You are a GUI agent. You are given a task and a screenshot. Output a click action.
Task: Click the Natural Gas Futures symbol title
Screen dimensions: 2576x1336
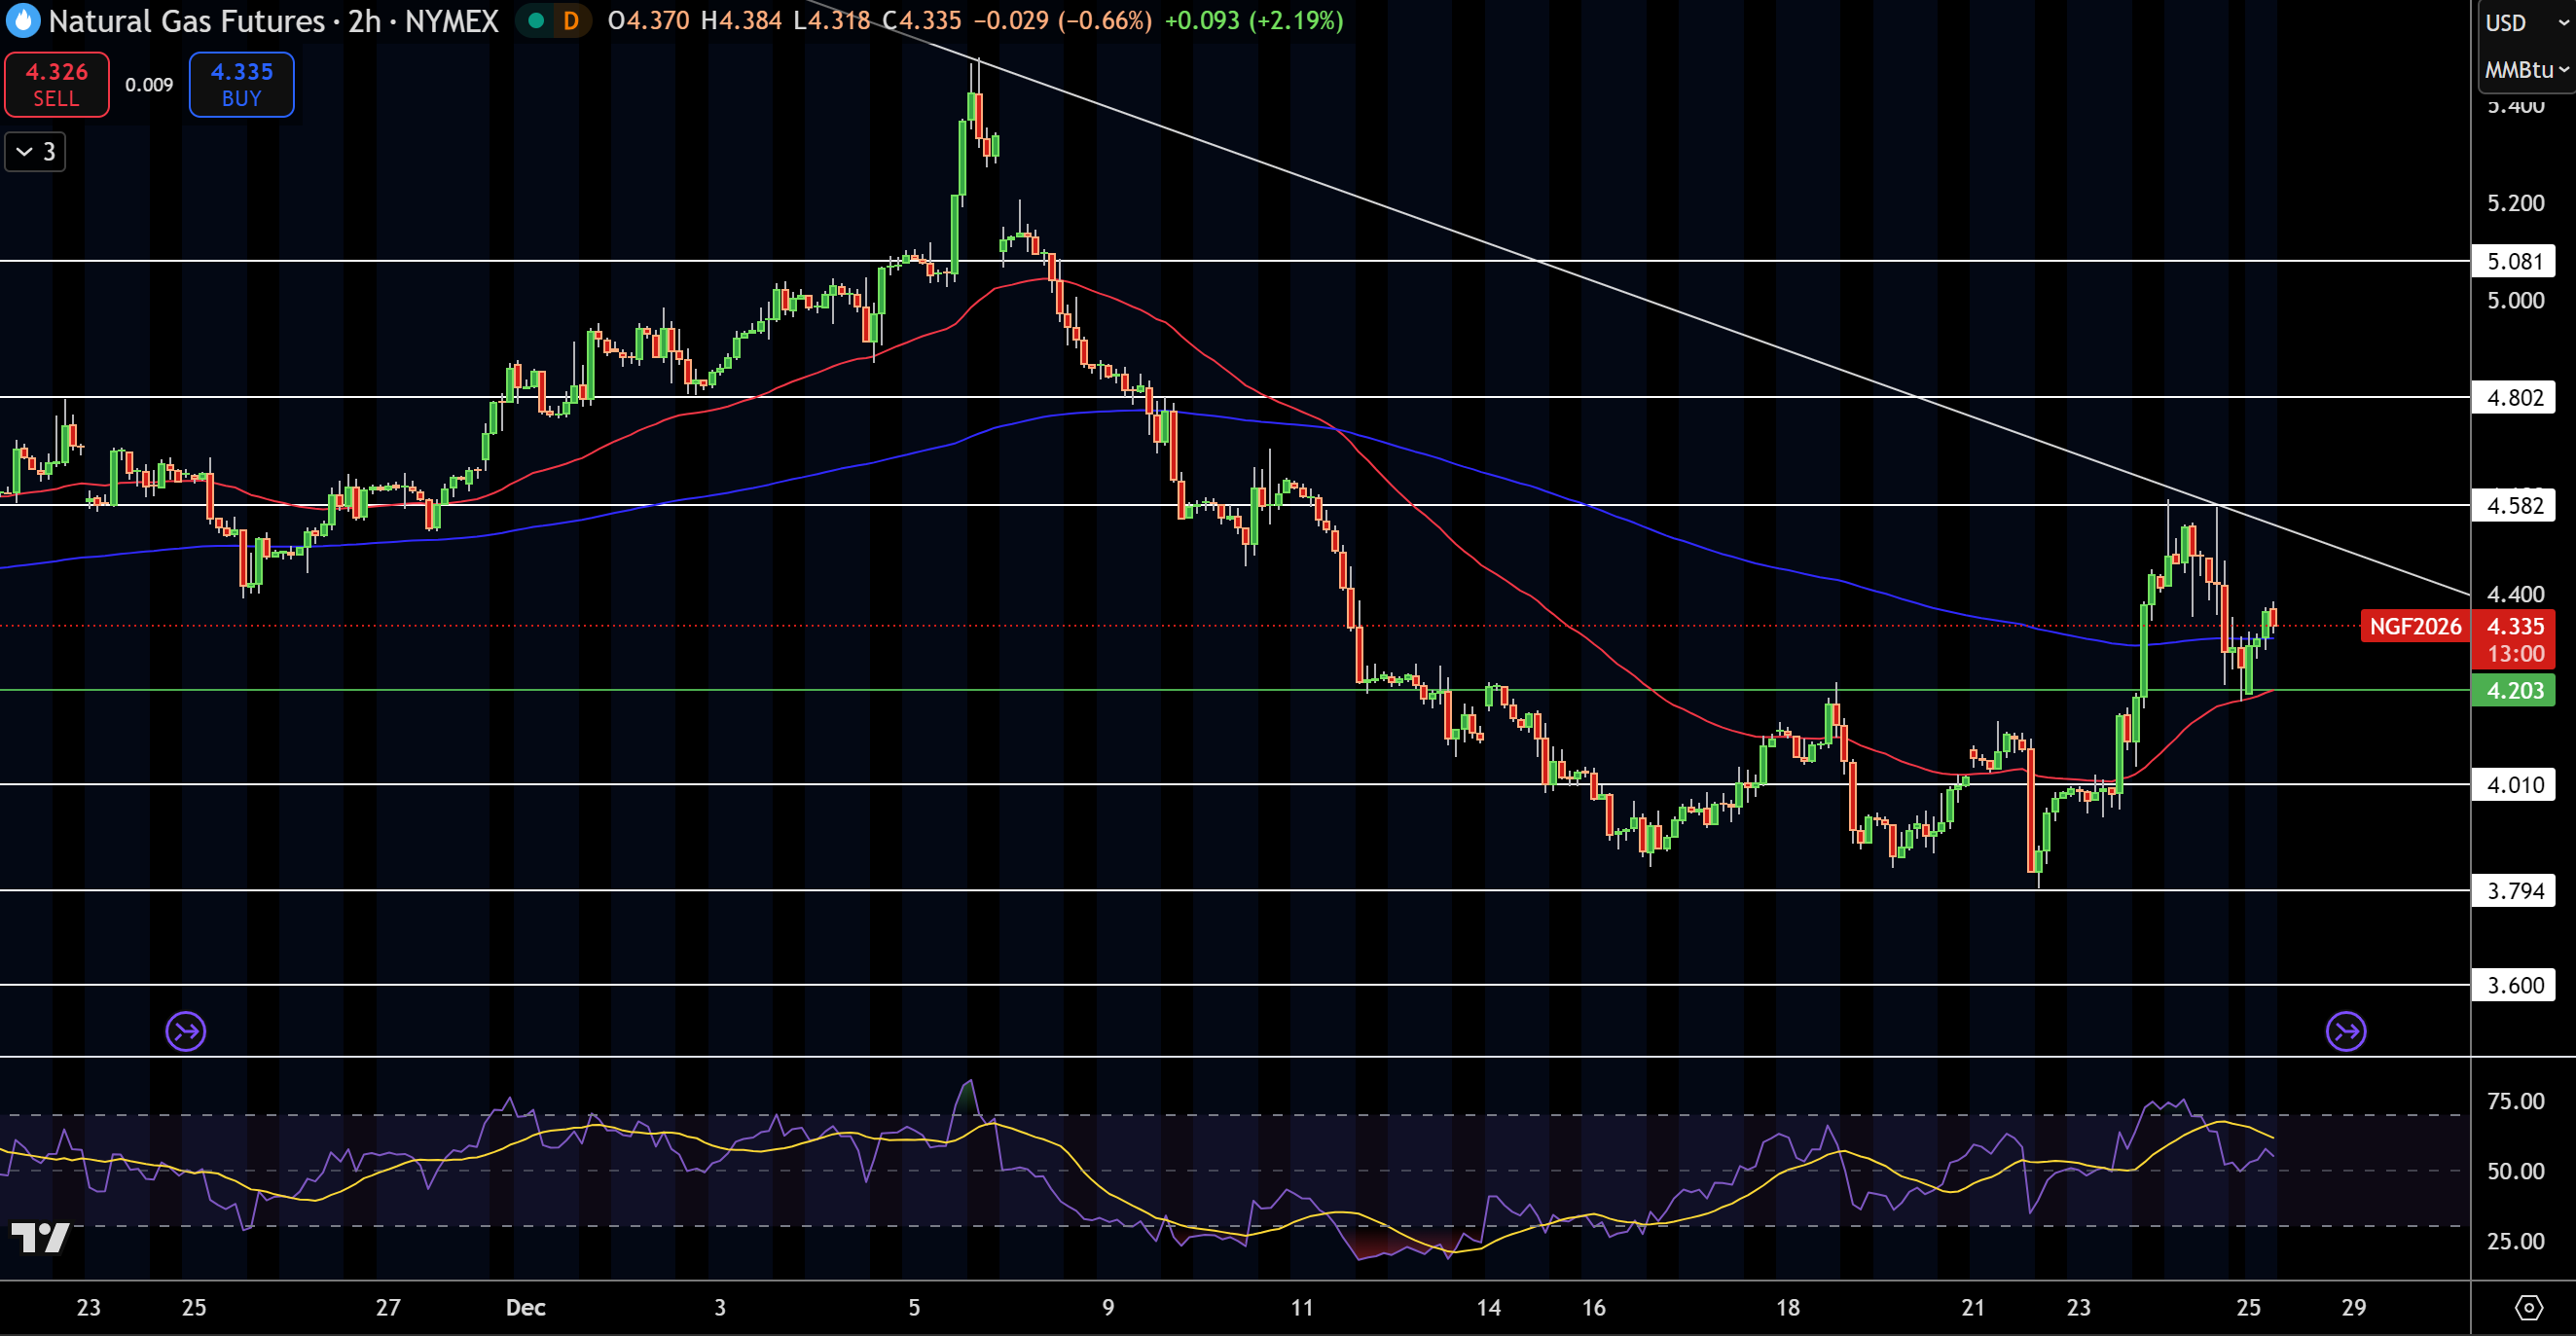point(186,20)
